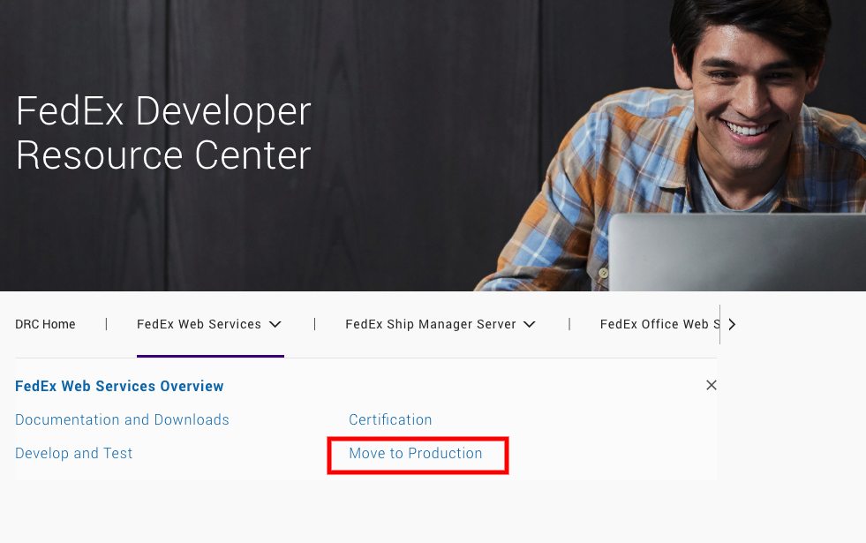The image size is (866, 543).
Task: Go to Documentation and Downloads
Action: point(122,419)
